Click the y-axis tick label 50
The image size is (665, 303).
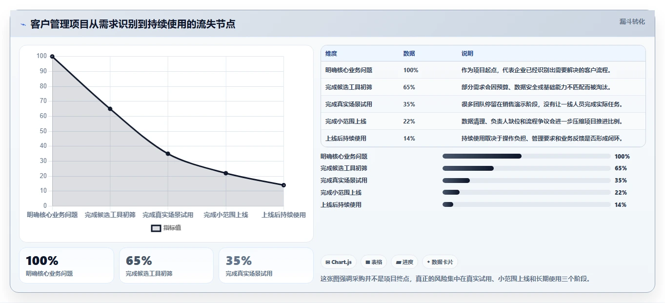(x=43, y=131)
